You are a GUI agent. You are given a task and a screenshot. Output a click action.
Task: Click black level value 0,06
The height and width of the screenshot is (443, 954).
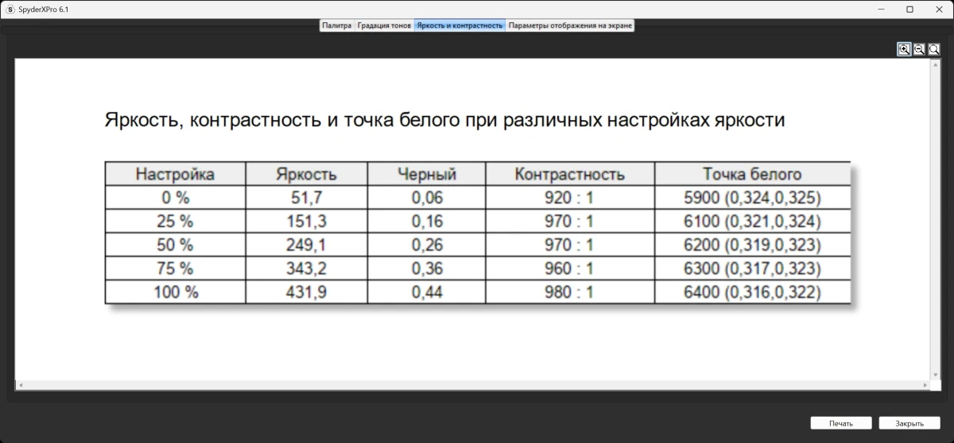(427, 198)
